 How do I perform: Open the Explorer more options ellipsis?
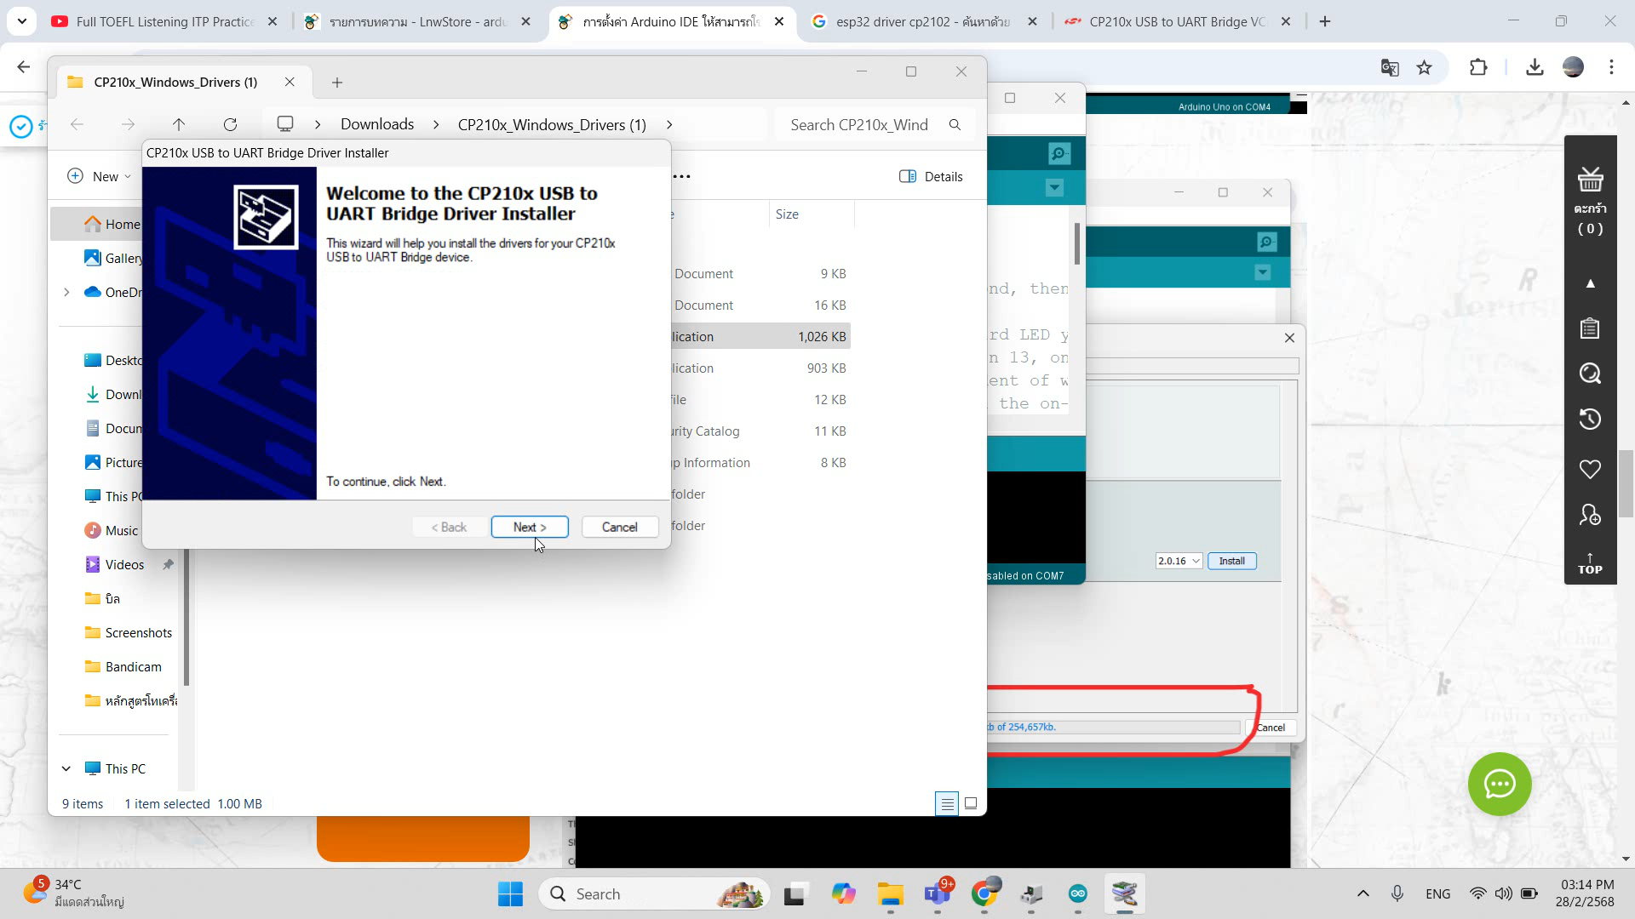tap(681, 176)
